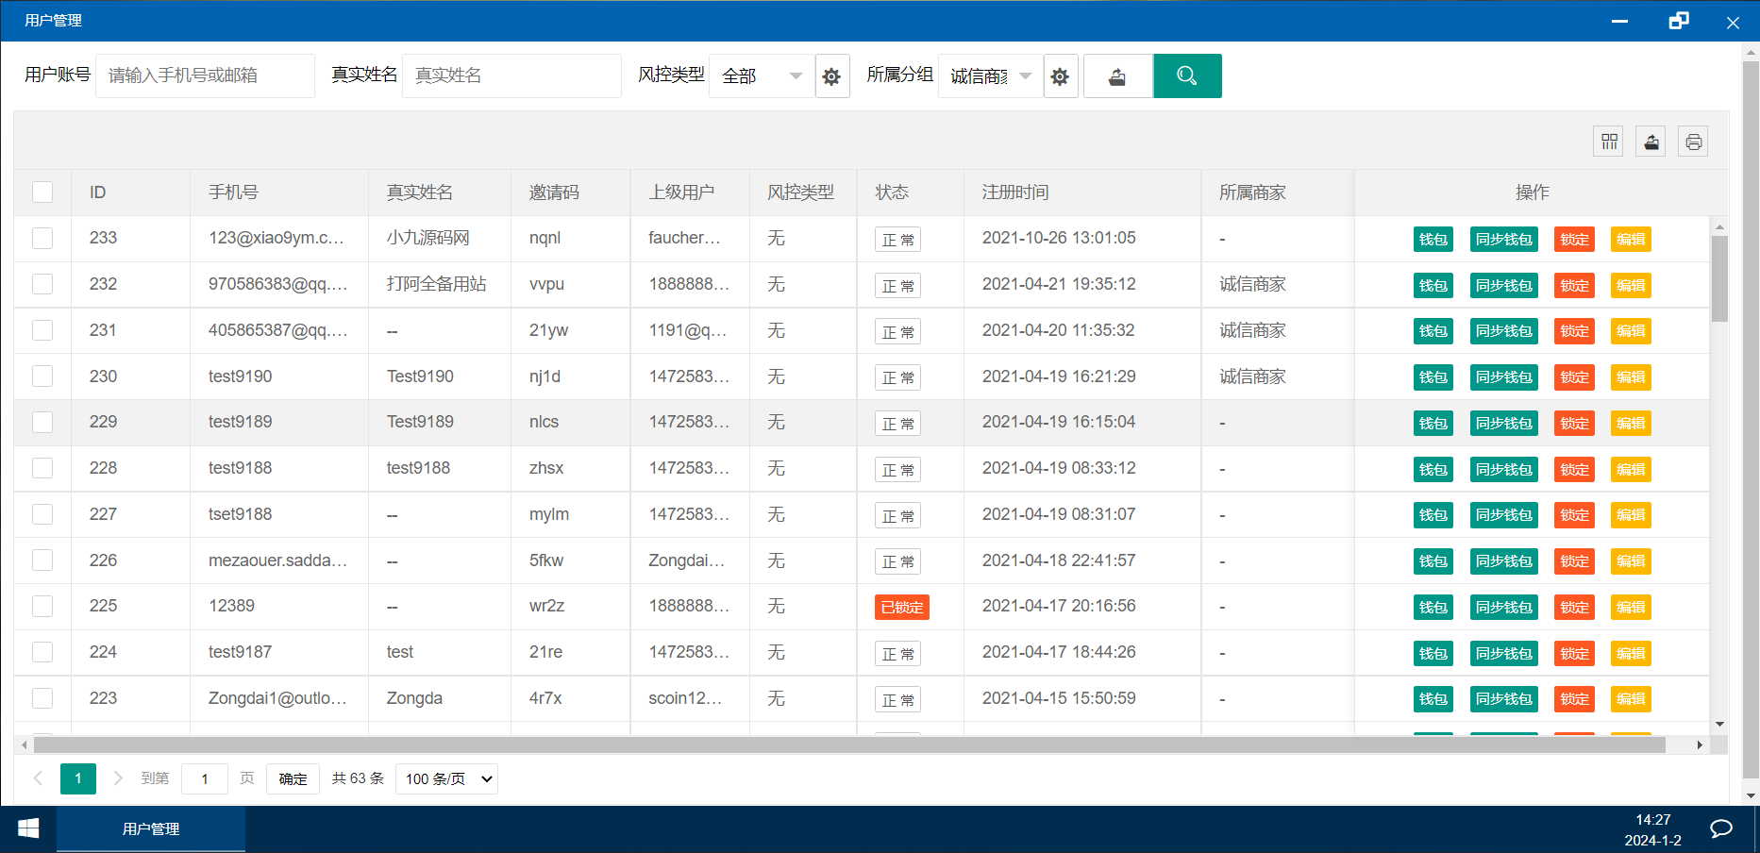Click name cell 小九源码网
The height and width of the screenshot is (853, 1760).
click(x=427, y=238)
